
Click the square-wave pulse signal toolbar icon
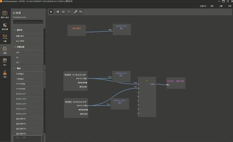click(69, 12)
